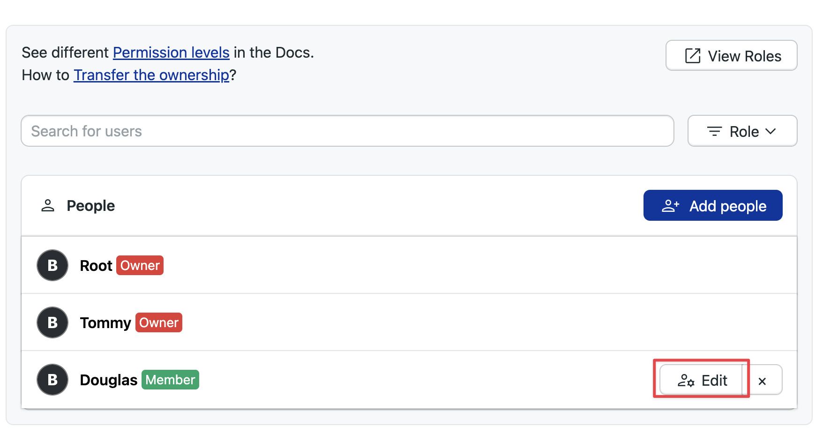Click Douglas's avatar circle
823x434 pixels.
pyautogui.click(x=52, y=380)
